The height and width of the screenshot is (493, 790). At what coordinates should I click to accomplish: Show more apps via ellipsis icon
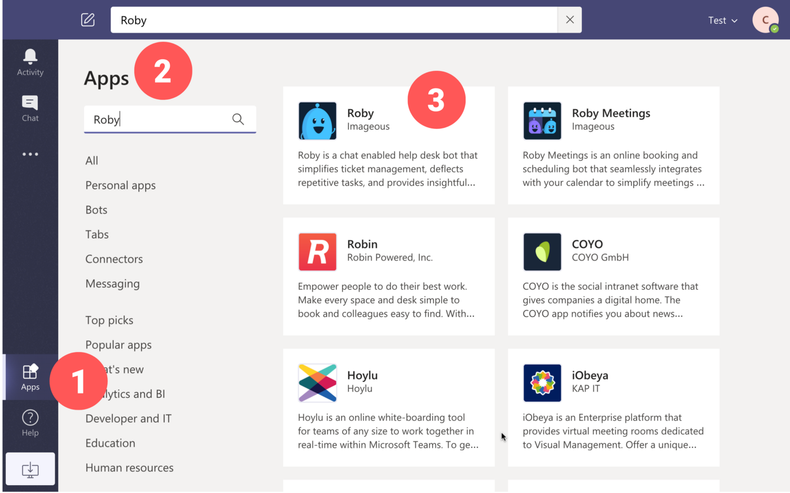coord(30,154)
